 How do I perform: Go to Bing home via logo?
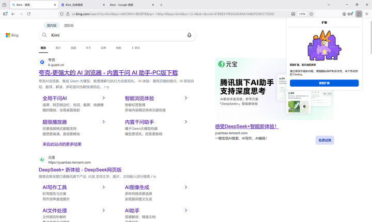(x=12, y=35)
